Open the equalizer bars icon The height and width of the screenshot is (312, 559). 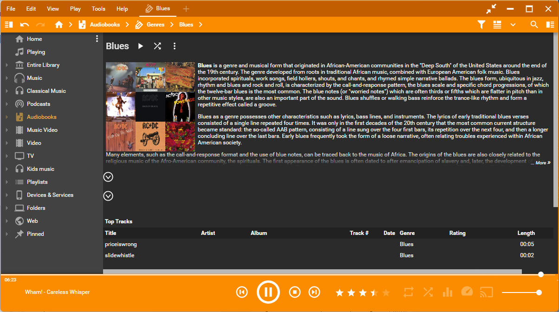point(448,292)
